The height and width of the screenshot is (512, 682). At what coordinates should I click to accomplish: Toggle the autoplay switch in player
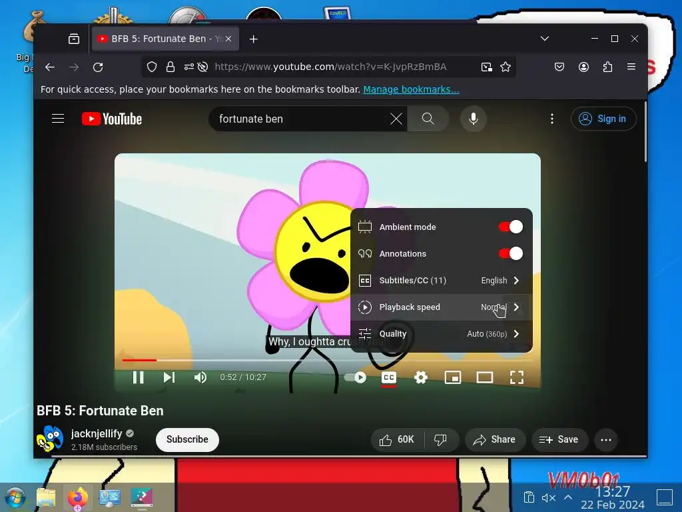(x=356, y=377)
